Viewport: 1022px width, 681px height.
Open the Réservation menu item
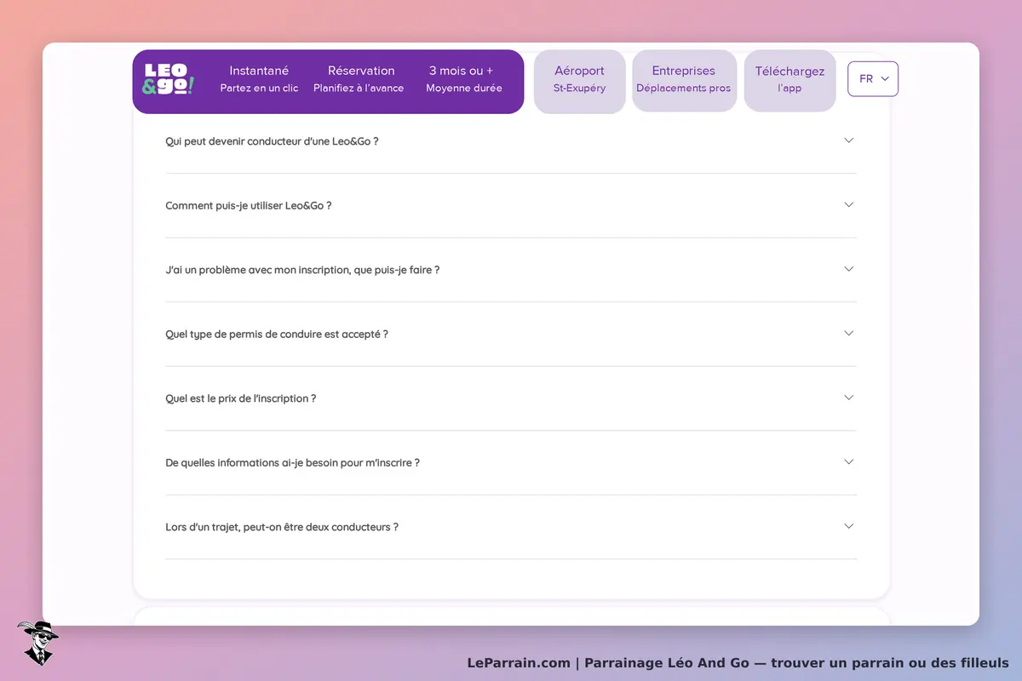click(359, 78)
